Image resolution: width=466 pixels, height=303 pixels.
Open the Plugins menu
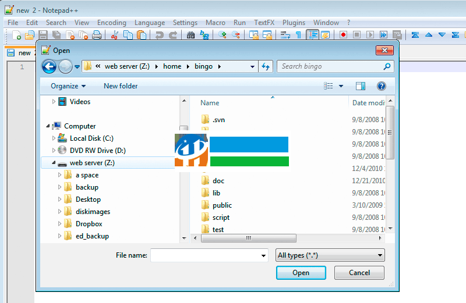tap(294, 23)
